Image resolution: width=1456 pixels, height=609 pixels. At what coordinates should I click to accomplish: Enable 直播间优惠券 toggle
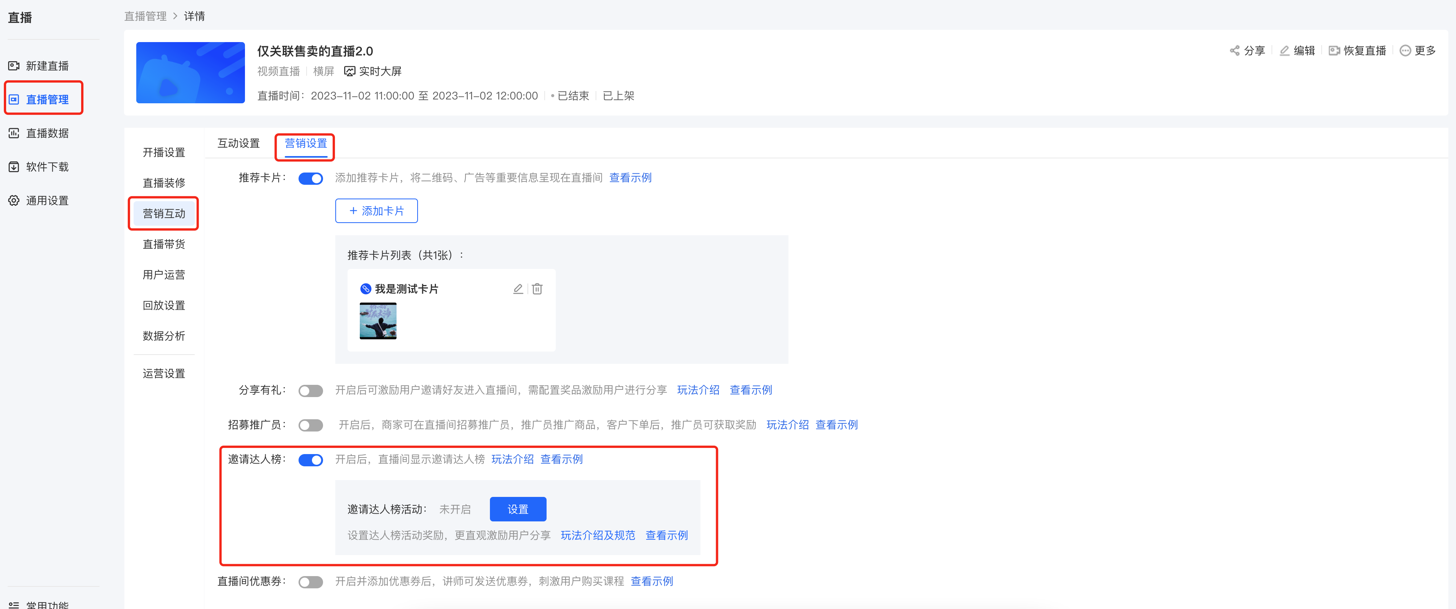click(x=310, y=582)
